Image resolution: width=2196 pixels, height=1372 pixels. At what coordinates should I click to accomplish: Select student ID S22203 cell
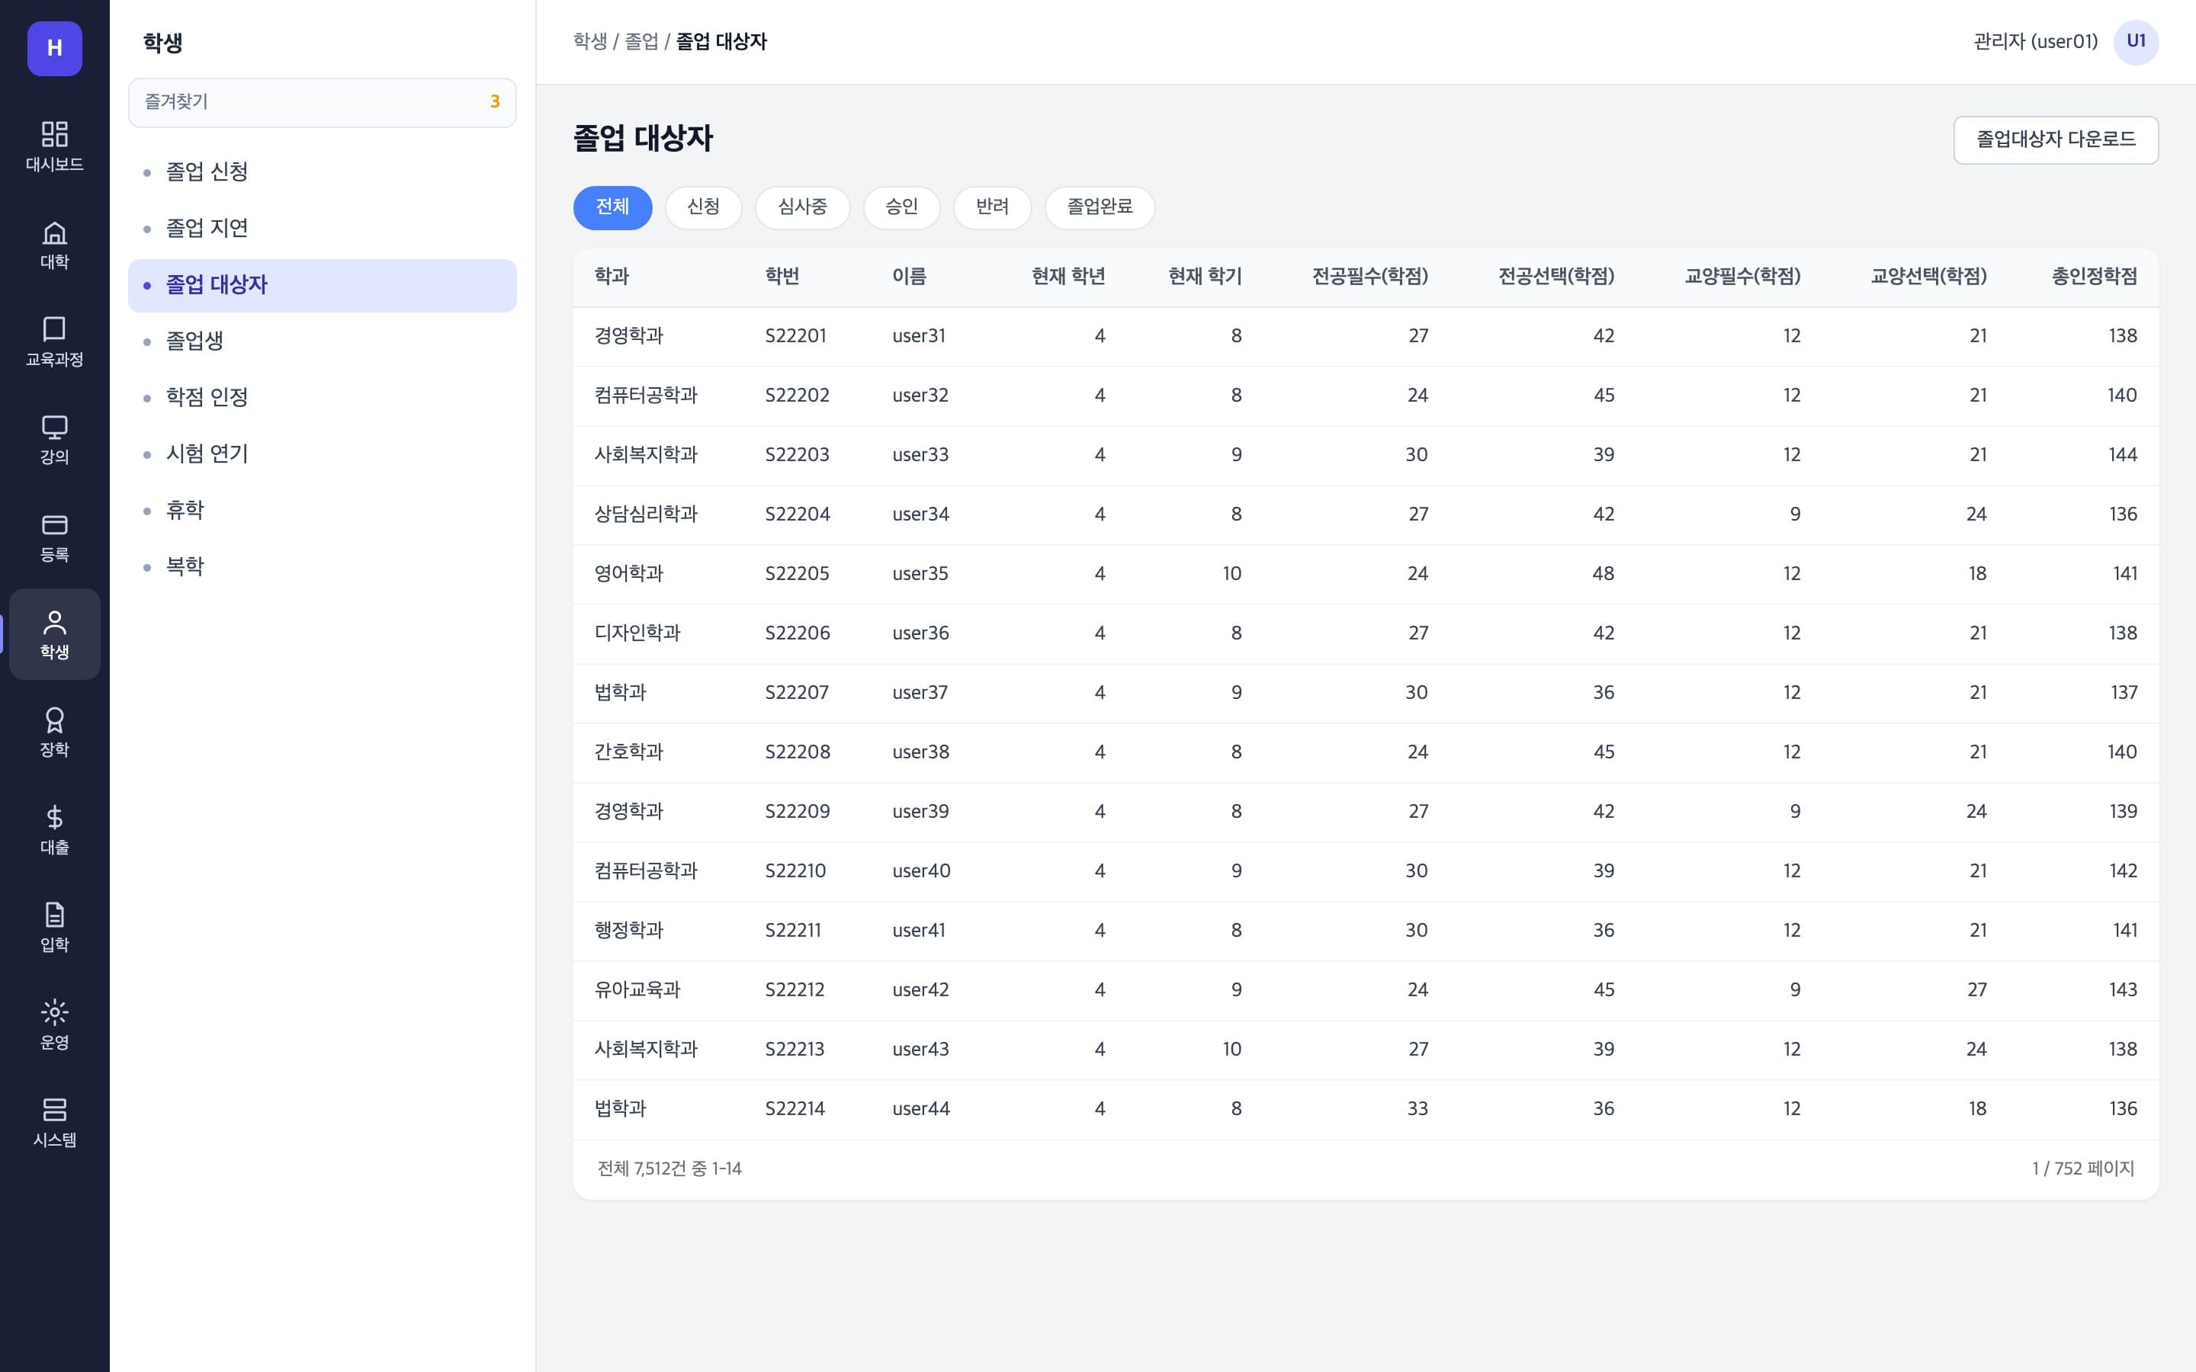click(797, 454)
